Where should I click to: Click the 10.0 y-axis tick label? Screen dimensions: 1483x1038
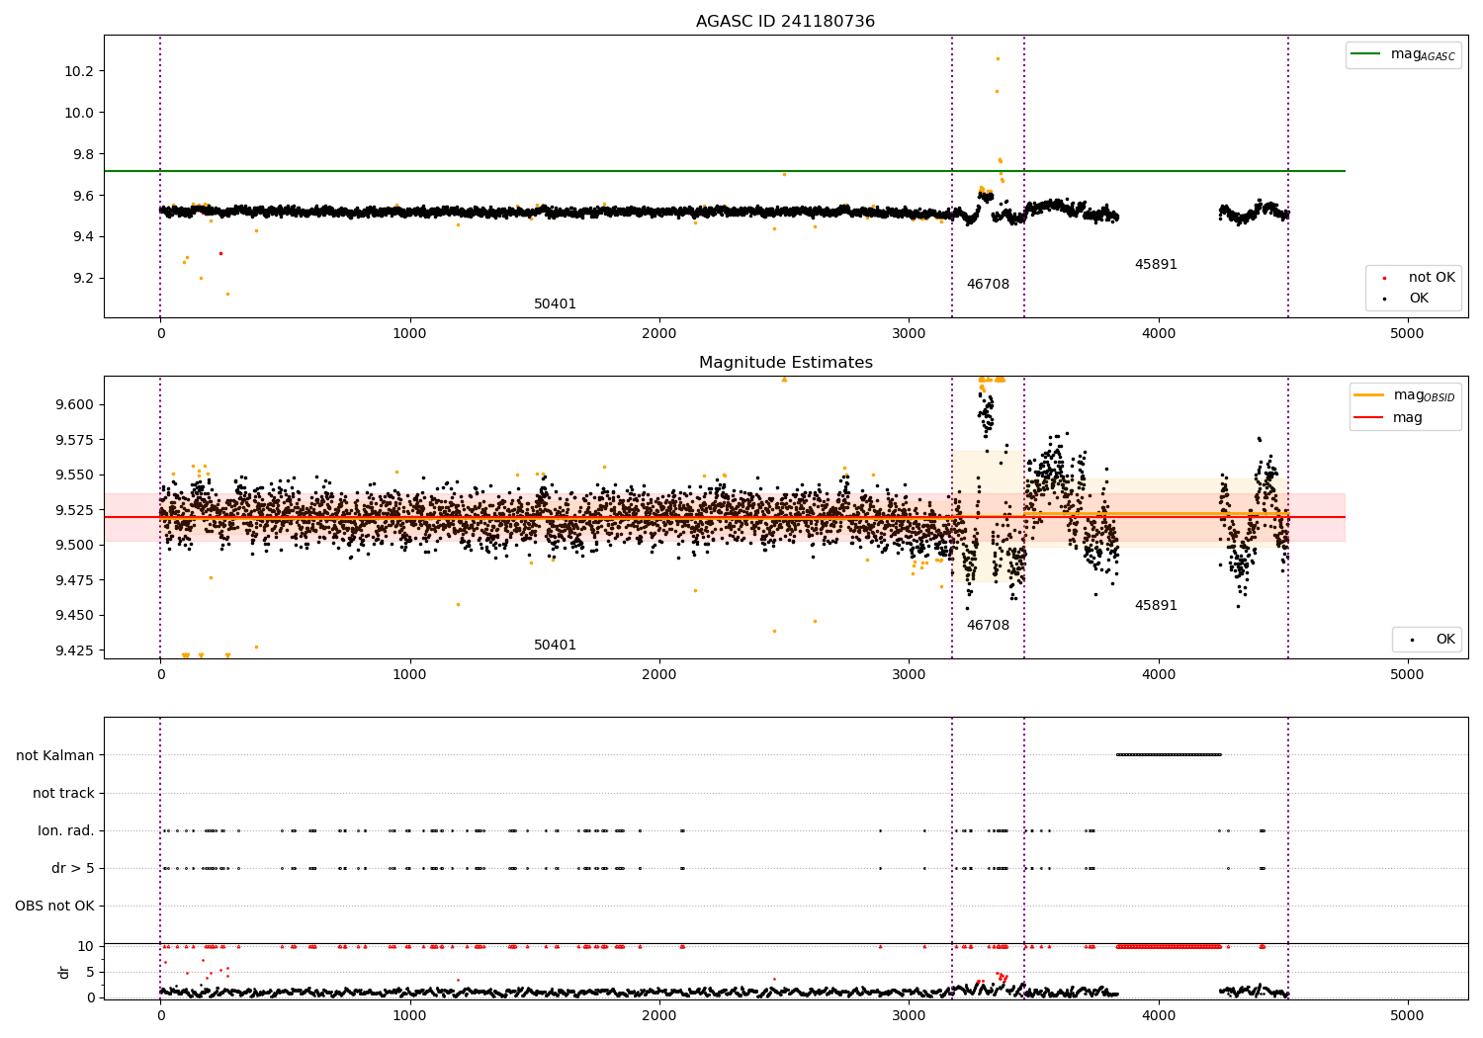pos(79,113)
